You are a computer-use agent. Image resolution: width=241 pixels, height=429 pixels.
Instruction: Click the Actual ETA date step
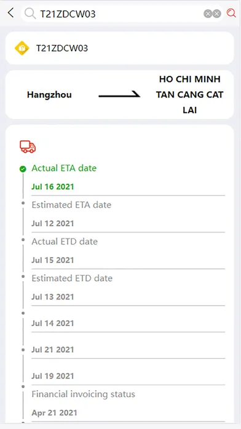pyautogui.click(x=128, y=178)
